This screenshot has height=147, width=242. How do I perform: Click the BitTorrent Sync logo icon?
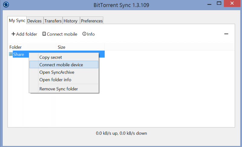6,5
